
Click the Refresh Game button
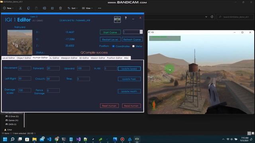(x=132, y=39)
